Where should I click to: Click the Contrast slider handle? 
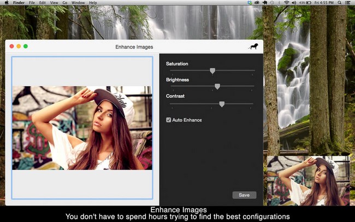pos(222,103)
